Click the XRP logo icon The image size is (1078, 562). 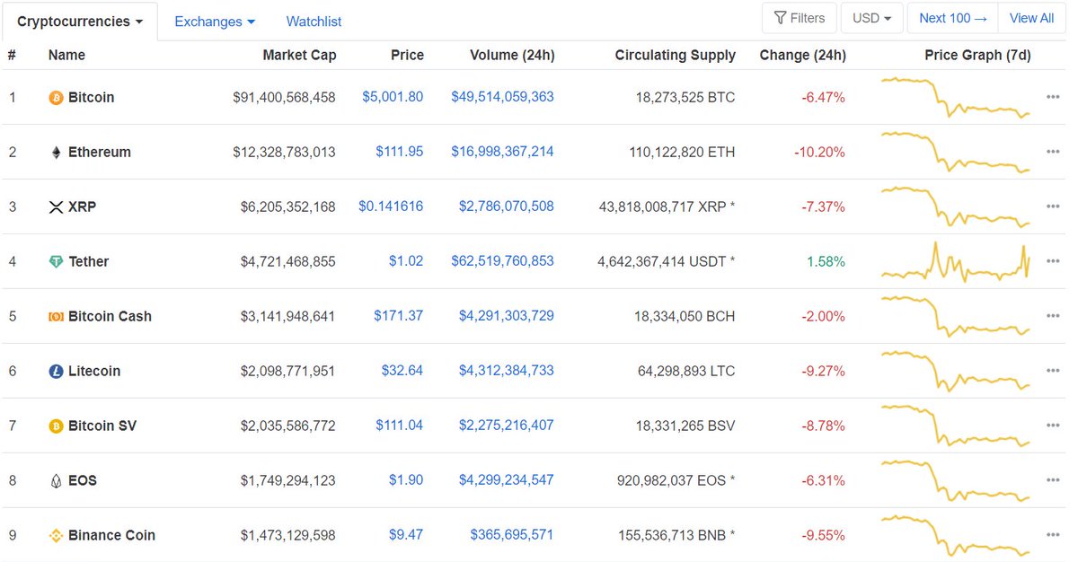point(56,207)
